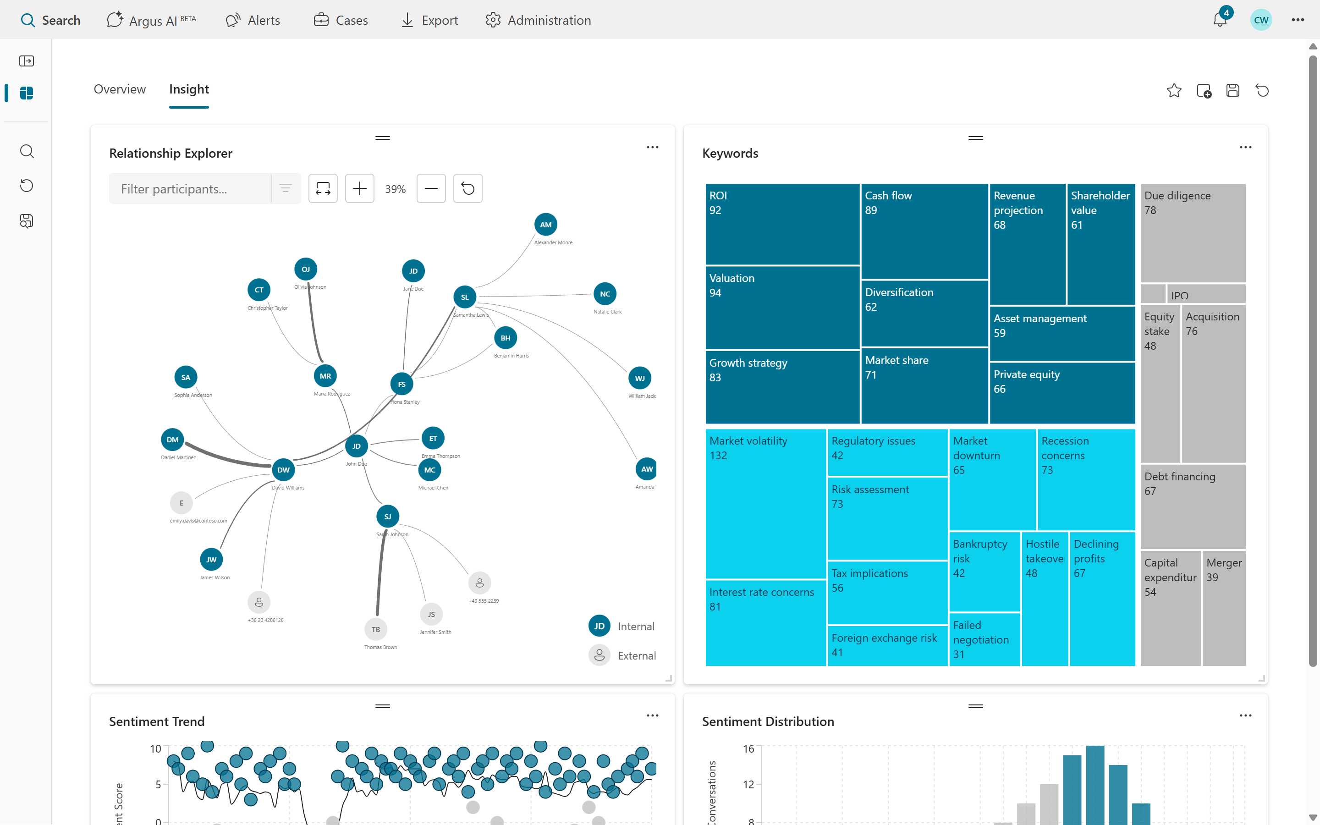The width and height of the screenshot is (1320, 825).
Task: Select the Natalie Clark NC node
Action: [605, 293]
